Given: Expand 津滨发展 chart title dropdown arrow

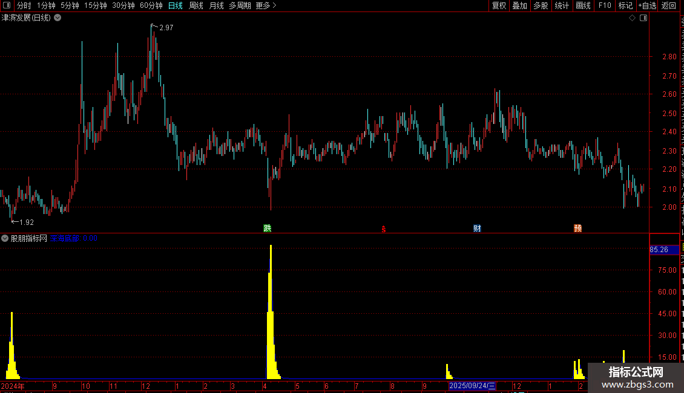Looking at the screenshot, I should [58, 18].
